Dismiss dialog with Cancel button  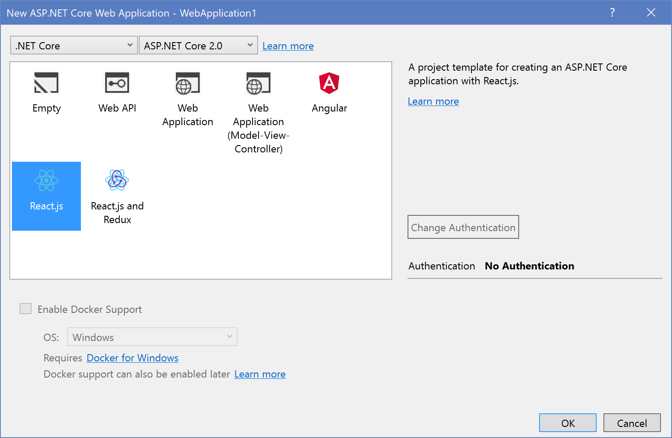tap(632, 423)
